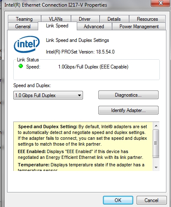Click the Identify Adapter... button
This screenshot has width=171, height=207.
pos(128,110)
